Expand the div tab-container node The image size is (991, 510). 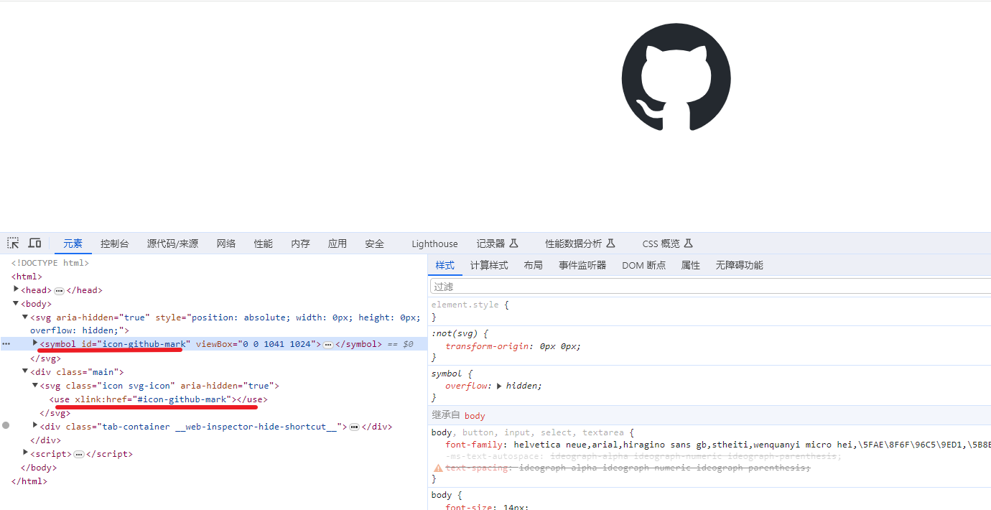pyautogui.click(x=35, y=425)
